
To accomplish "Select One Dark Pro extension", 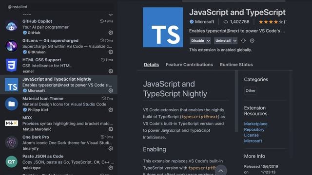I will tap(58, 142).
